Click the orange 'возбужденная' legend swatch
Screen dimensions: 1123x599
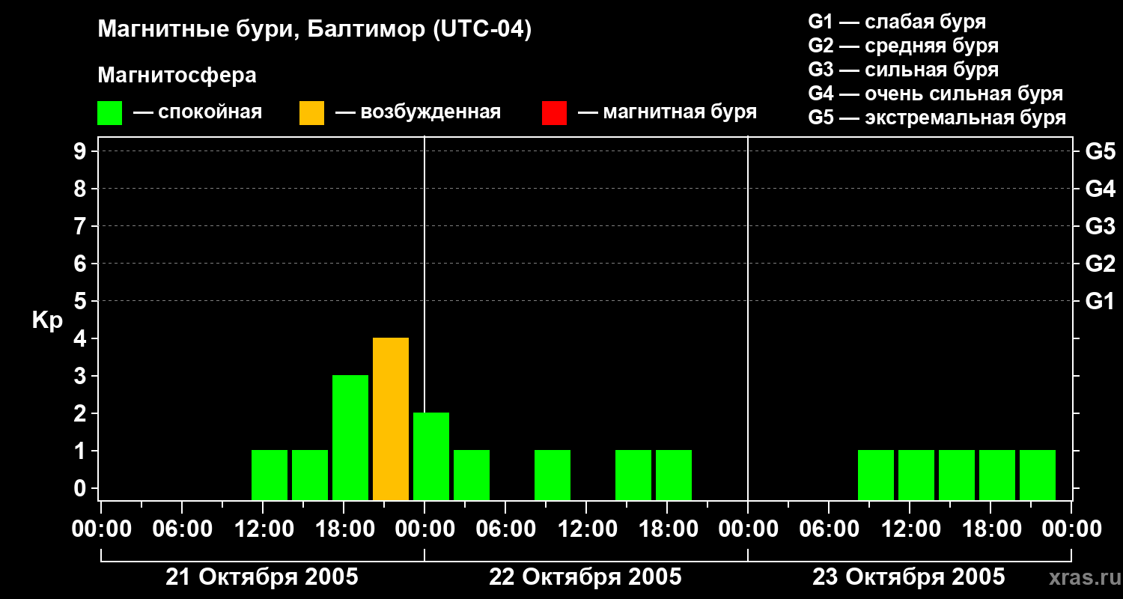[x=311, y=112]
